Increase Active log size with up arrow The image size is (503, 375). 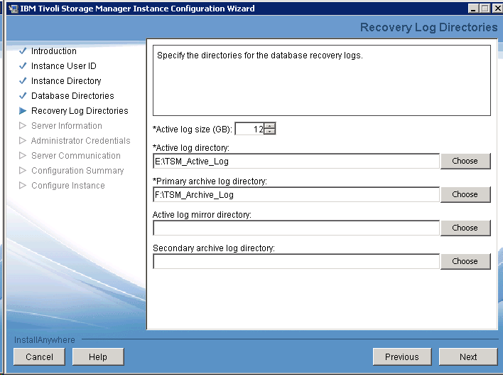click(x=270, y=126)
